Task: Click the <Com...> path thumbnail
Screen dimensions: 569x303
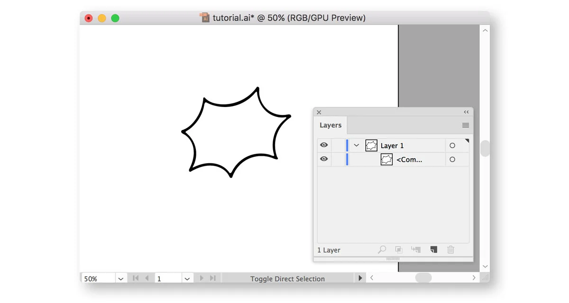Action: (x=386, y=160)
